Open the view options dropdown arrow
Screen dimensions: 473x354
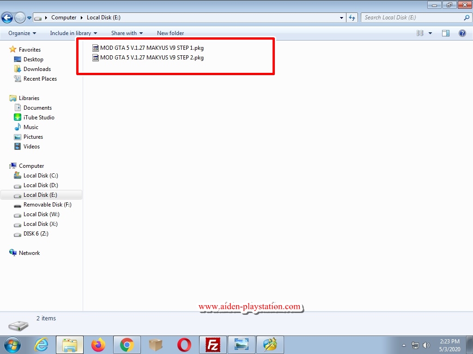(430, 33)
